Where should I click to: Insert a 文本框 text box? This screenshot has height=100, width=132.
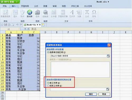coord(54,14)
